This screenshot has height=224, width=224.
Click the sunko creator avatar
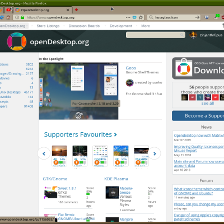coord(129,83)
